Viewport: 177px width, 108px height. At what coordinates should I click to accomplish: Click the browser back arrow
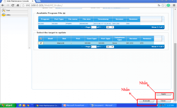3,5
